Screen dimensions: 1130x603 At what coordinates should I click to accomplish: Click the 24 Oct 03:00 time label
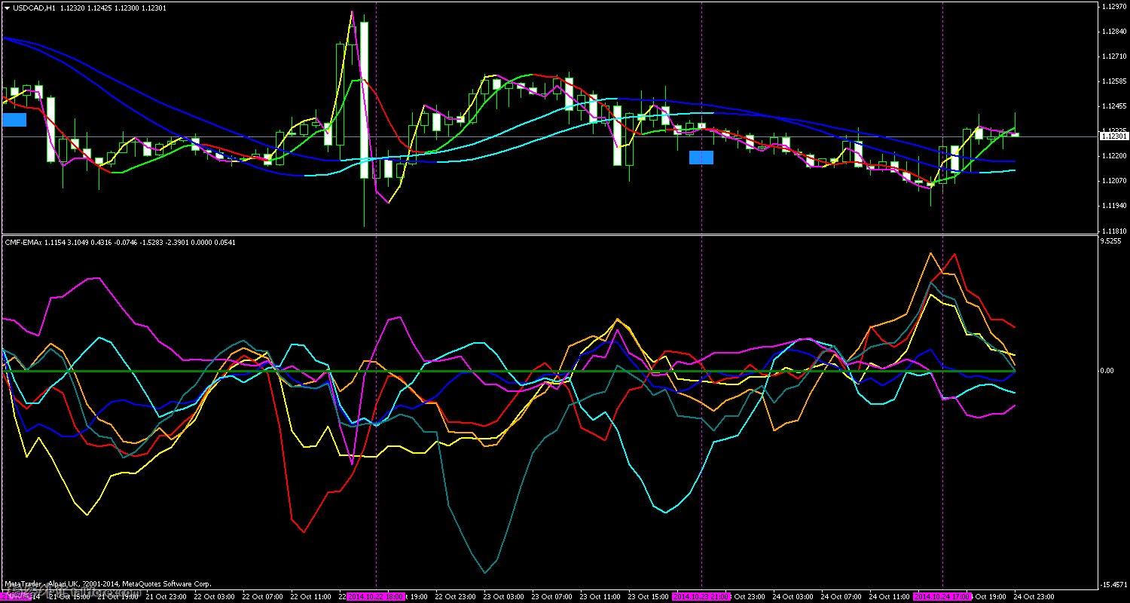[x=794, y=596]
